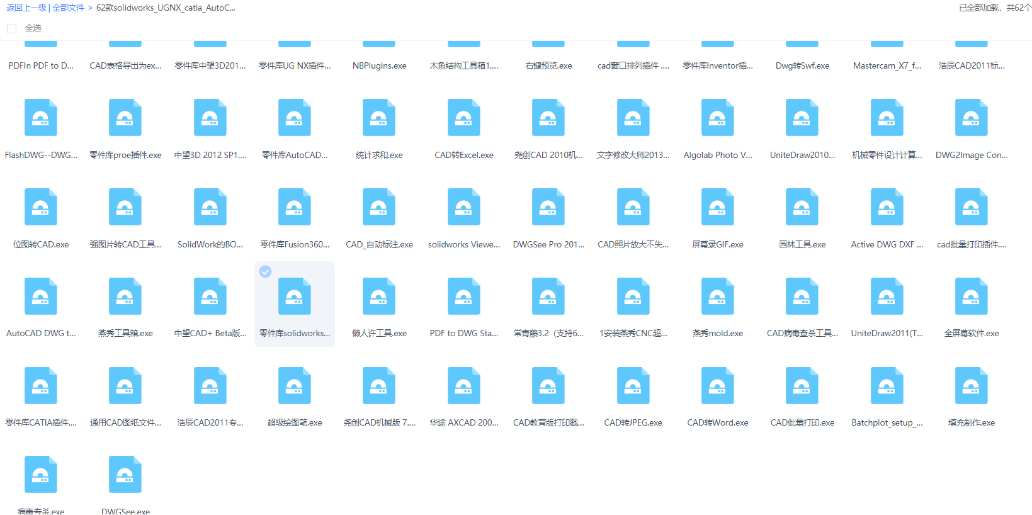Image resolution: width=1032 pixels, height=515 pixels.
Task: Open the 填充制作.exe file icon
Action: 972,385
